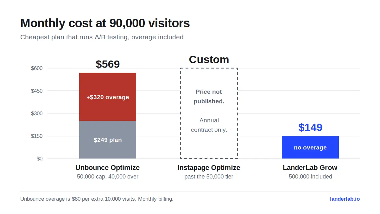The width and height of the screenshot is (380, 214).
Task: Select the gray $249 plan bar segment
Action: (x=108, y=140)
